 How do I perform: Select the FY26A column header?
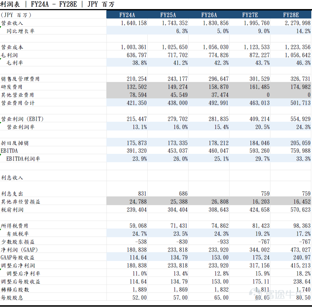point(209,15)
